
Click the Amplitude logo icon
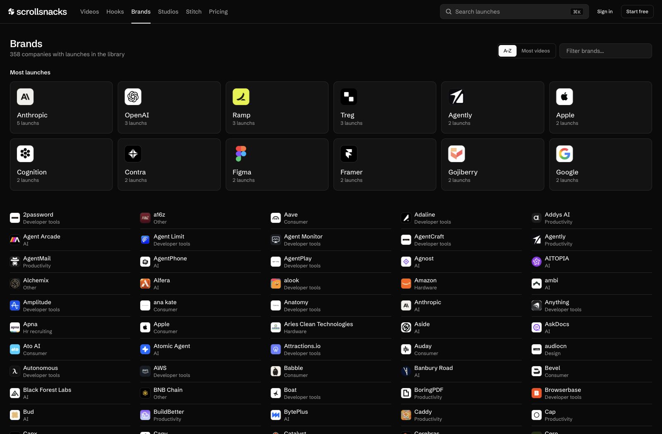point(15,305)
